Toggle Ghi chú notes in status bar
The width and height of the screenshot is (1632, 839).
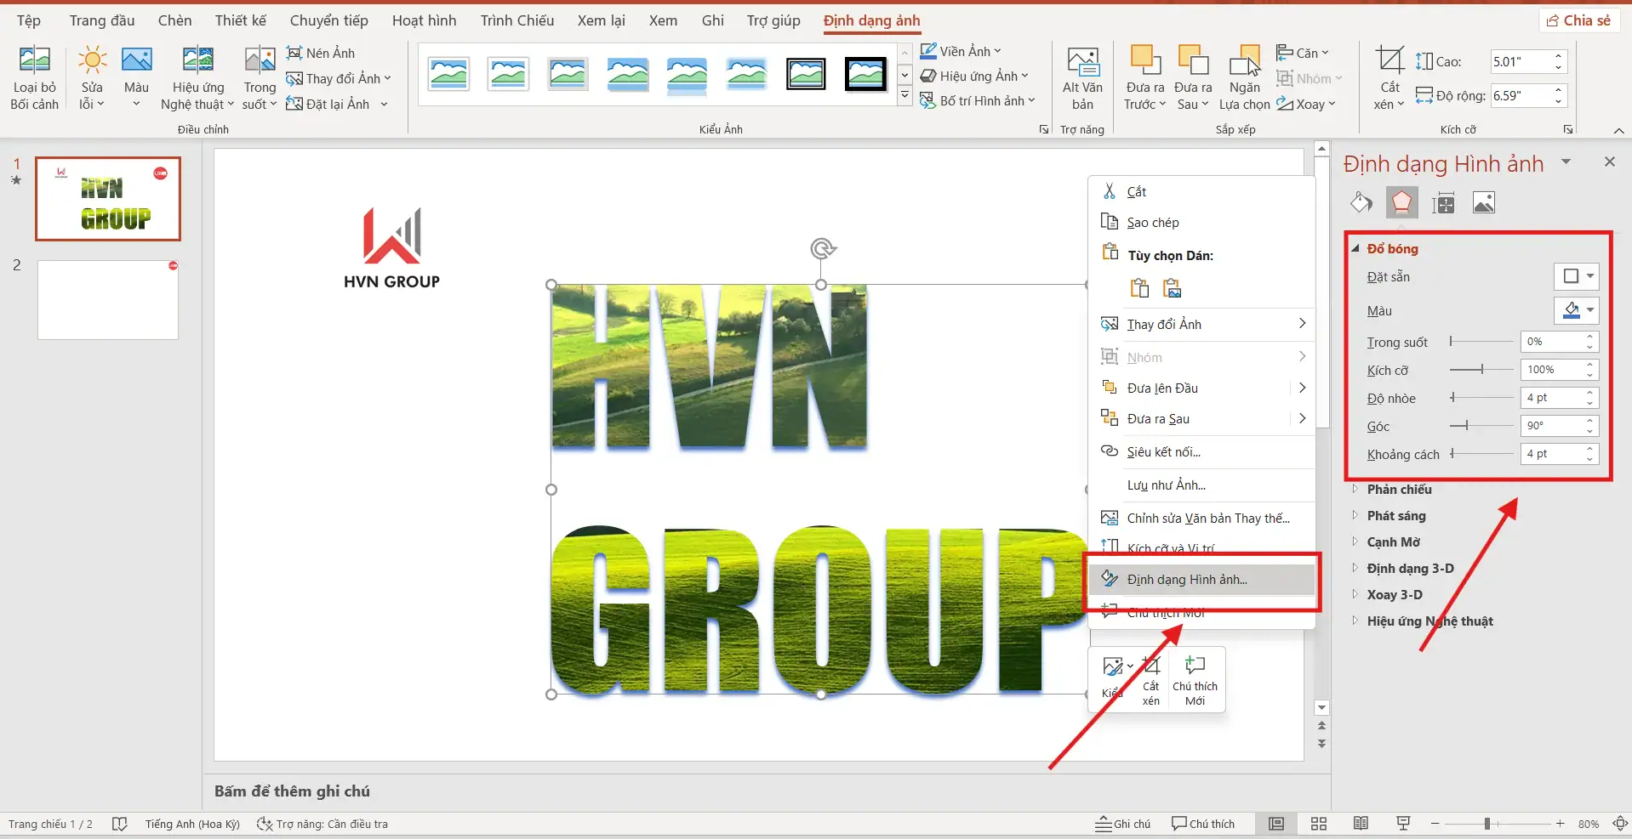pyautogui.click(x=1122, y=824)
